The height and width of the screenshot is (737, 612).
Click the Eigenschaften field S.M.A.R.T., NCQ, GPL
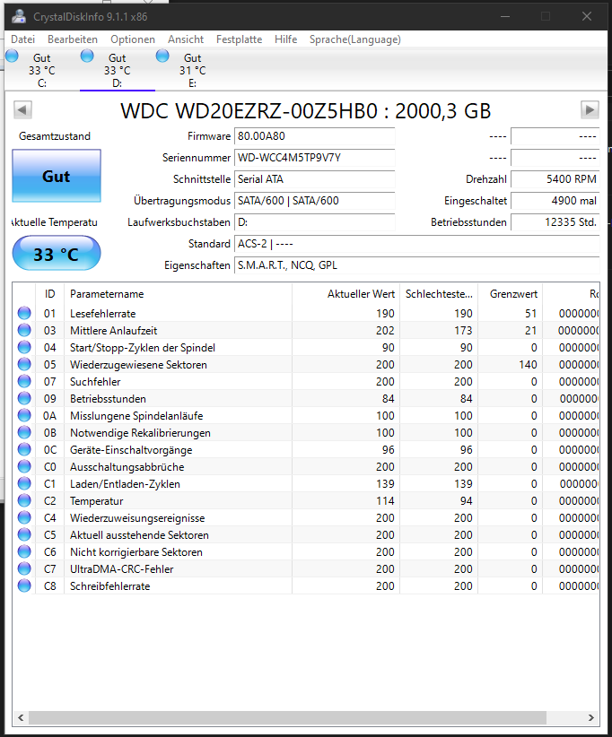click(416, 265)
